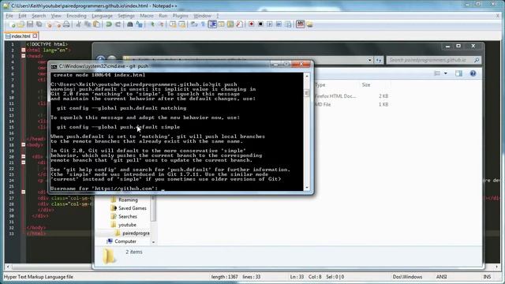Image resolution: width=505 pixels, height=284 pixels.
Task: Open the Plugins menu
Action: 180,16
